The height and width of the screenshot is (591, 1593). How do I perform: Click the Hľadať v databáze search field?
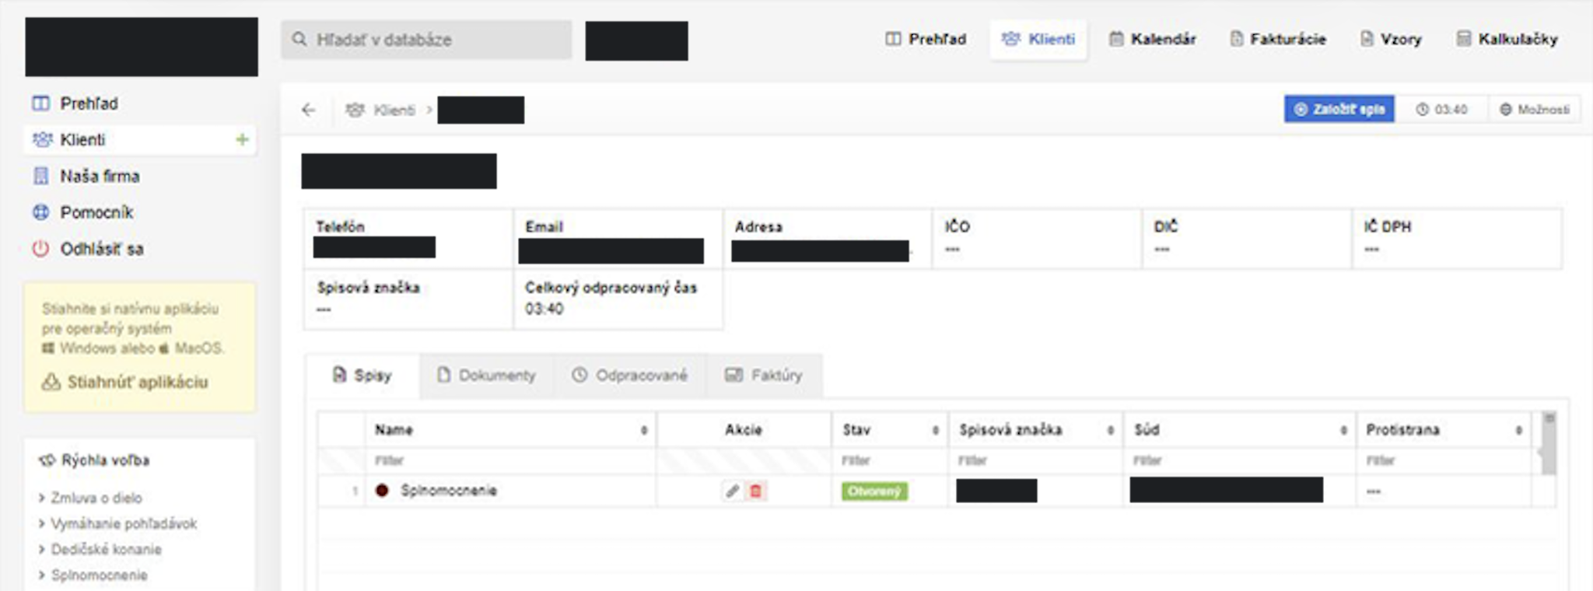(436, 39)
